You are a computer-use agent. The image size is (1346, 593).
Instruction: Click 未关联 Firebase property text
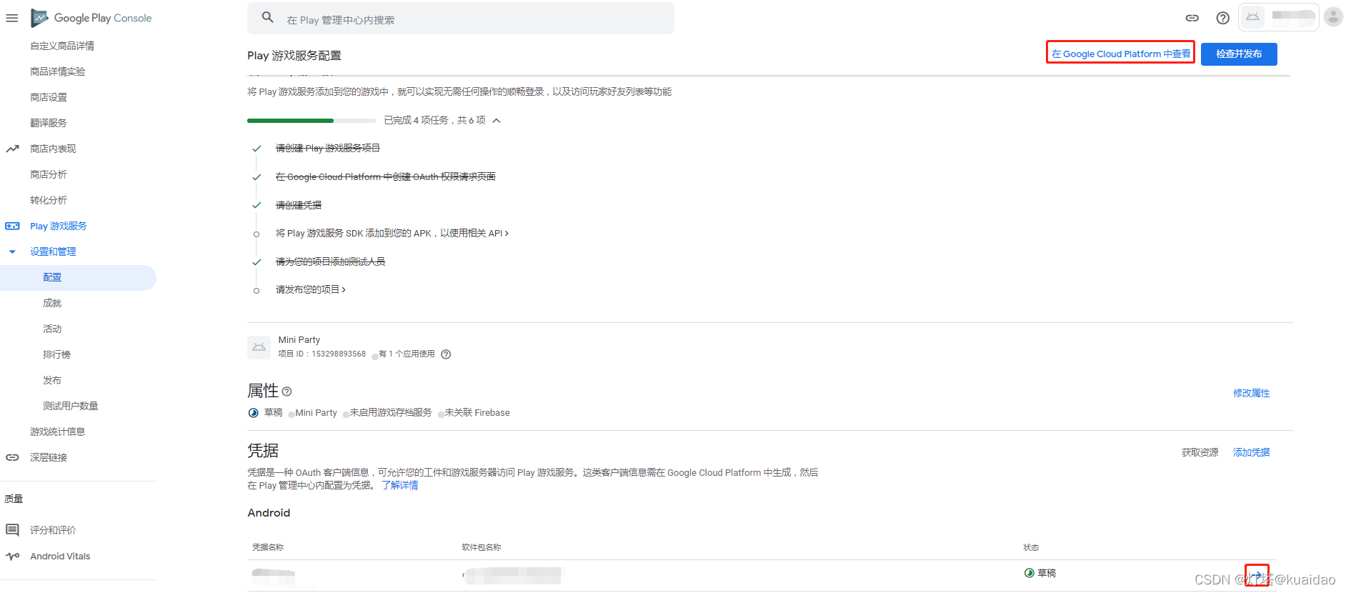click(x=477, y=413)
